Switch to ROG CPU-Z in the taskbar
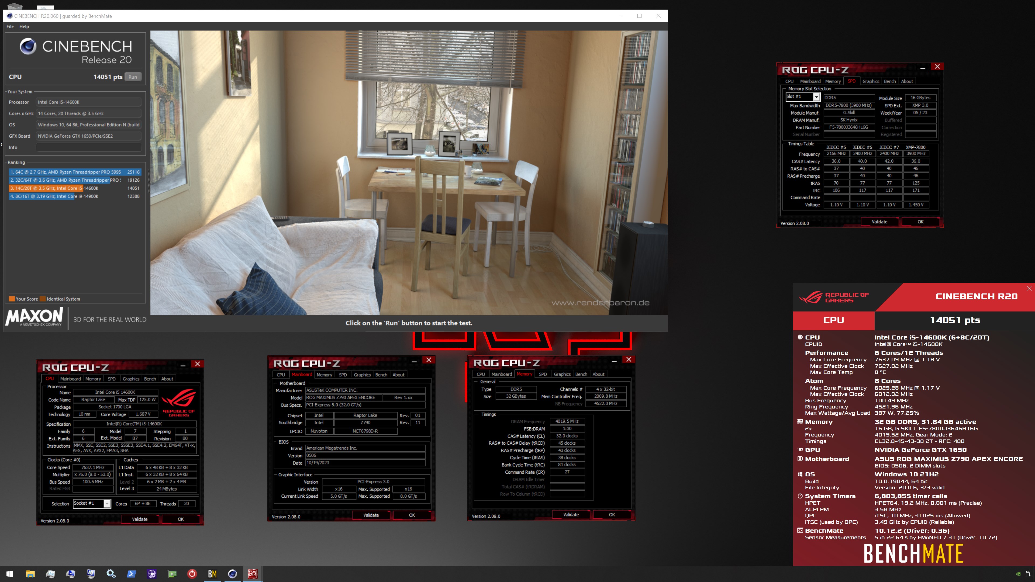 (x=253, y=574)
